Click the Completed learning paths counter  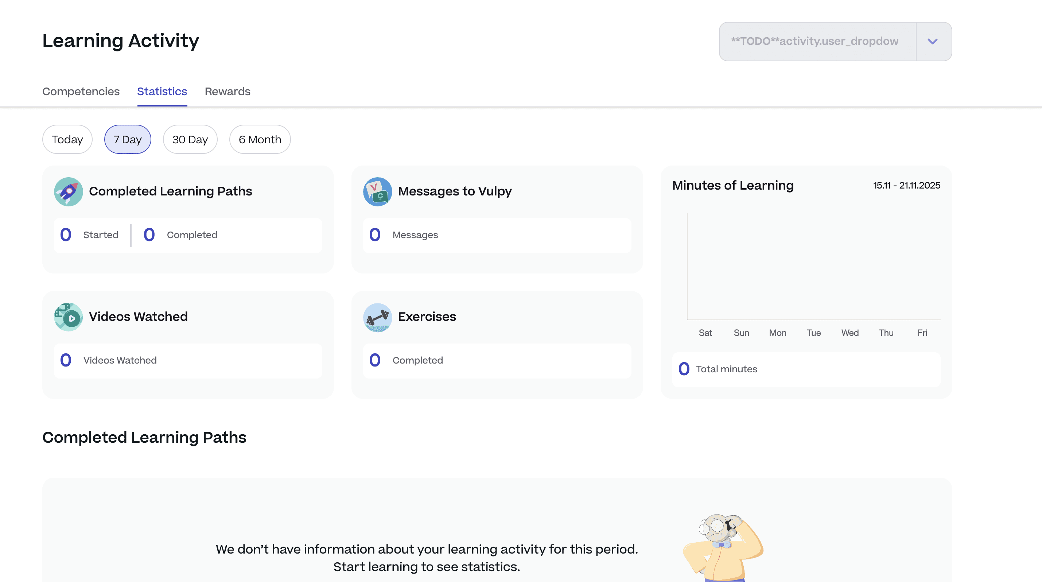tap(180, 235)
